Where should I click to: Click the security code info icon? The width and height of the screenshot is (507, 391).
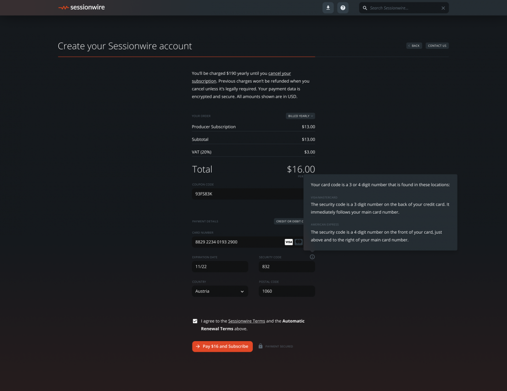[x=313, y=257]
